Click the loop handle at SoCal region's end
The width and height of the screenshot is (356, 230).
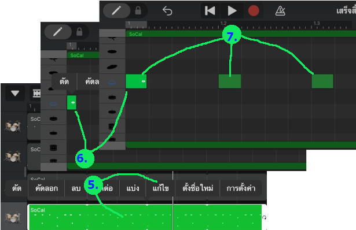click(x=264, y=217)
